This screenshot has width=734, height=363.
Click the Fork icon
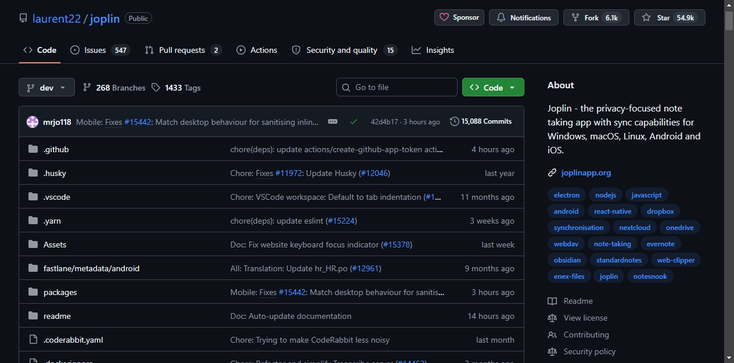tap(575, 18)
